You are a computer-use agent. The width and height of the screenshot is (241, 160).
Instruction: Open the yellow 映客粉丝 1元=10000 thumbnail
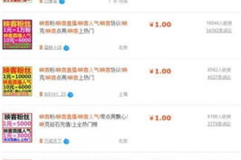[17, 81]
